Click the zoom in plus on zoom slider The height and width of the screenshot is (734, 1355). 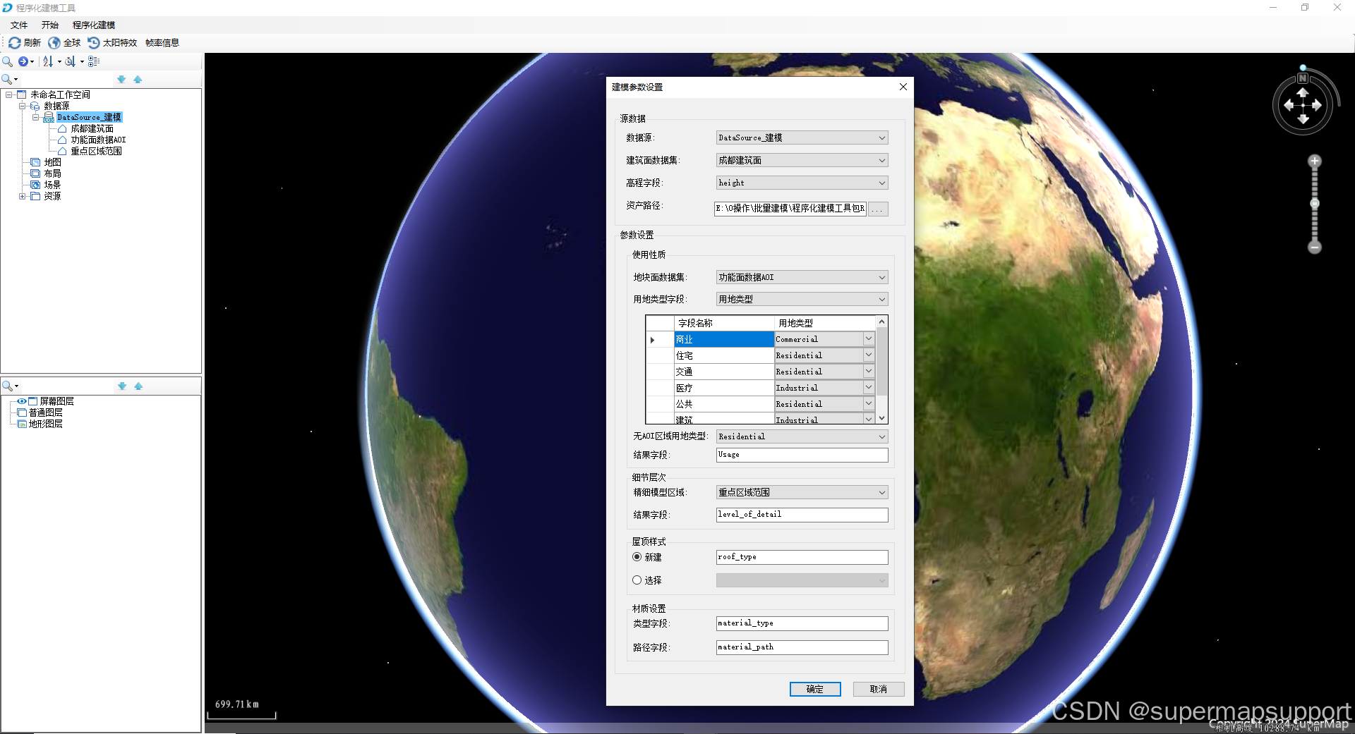click(x=1314, y=161)
